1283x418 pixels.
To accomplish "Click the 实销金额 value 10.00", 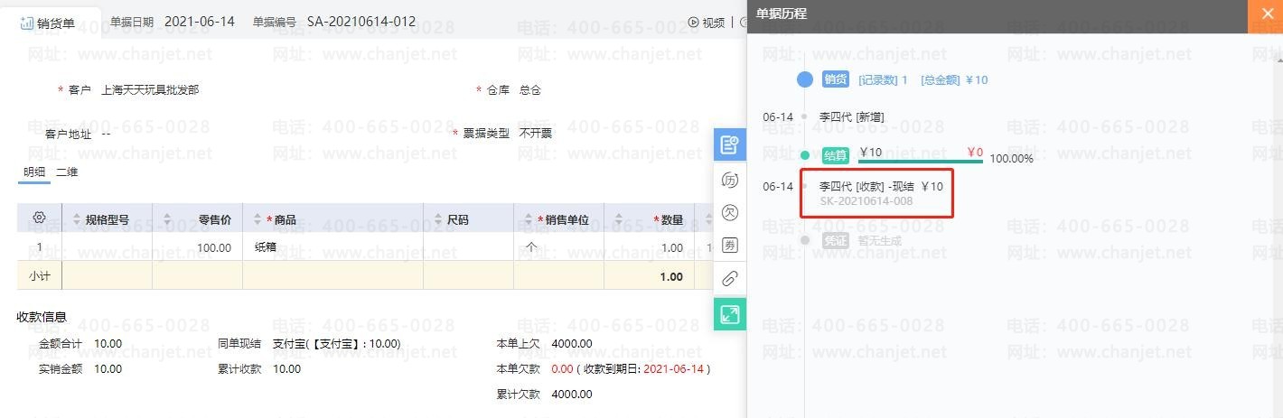I will click(x=108, y=368).
